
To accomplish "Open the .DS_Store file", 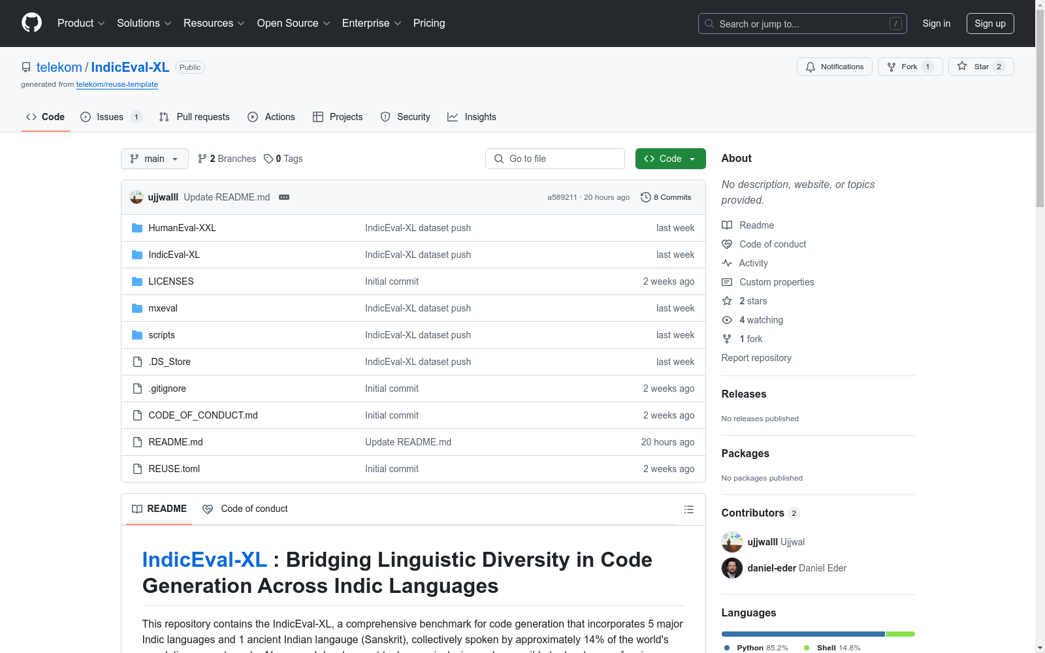I will [x=170, y=362].
